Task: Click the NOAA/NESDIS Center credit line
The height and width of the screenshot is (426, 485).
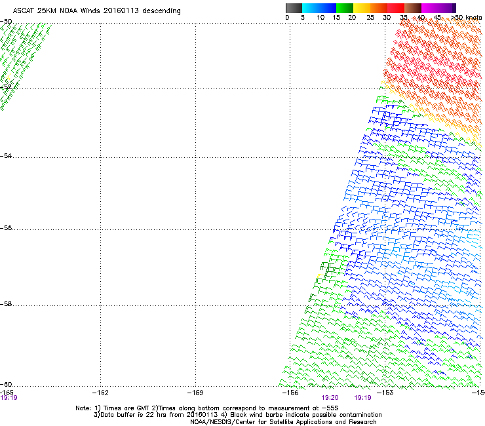Action: pos(283,422)
